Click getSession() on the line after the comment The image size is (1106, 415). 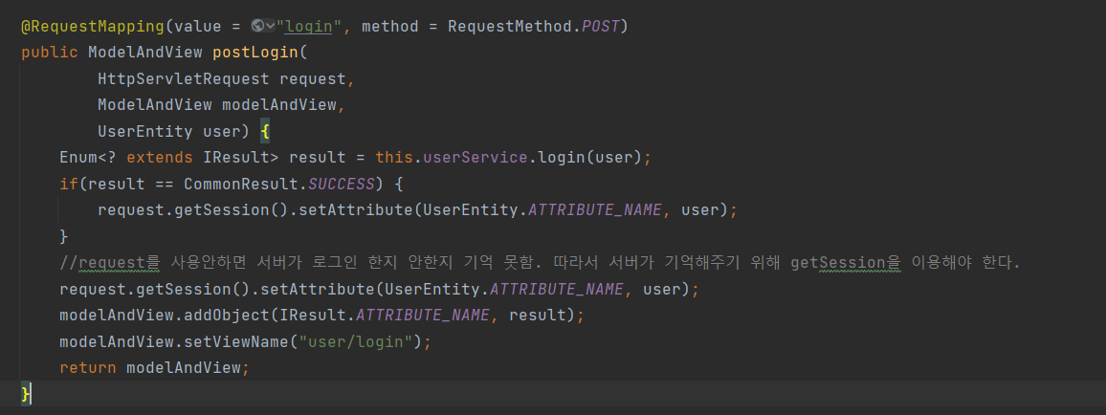193,290
